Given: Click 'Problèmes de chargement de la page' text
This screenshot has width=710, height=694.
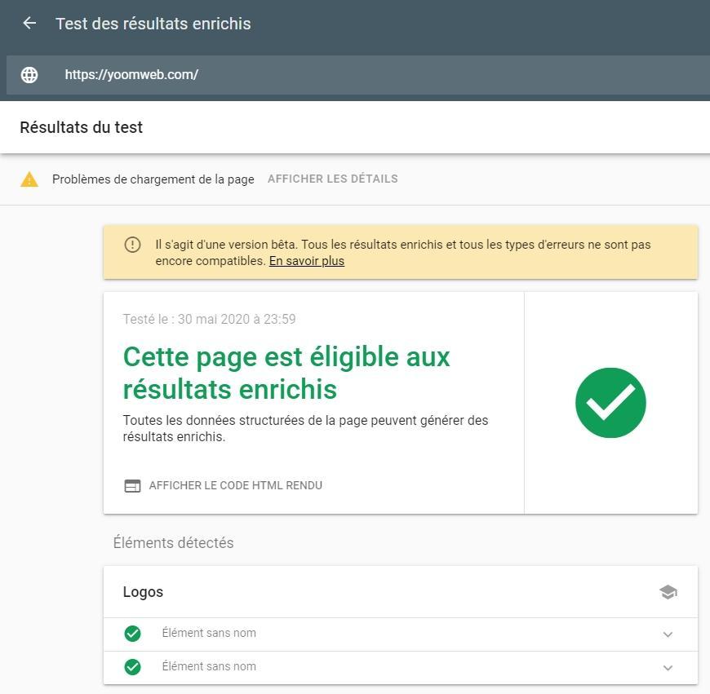Looking at the screenshot, I should [153, 179].
